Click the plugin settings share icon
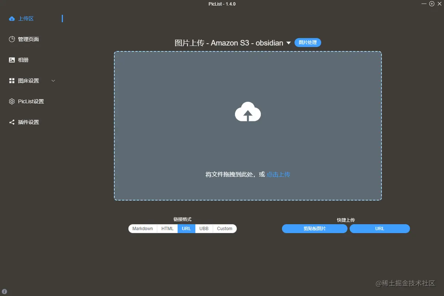This screenshot has width=444, height=296. 12,122
